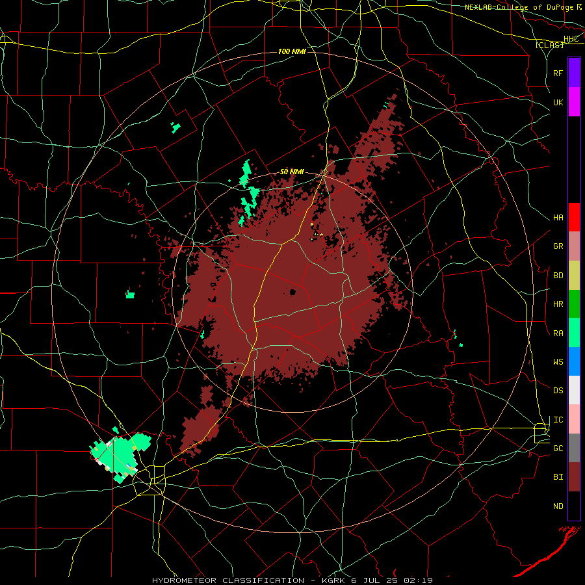585x585 pixels.
Task: Pick the HR green legend swatch
Action: click(574, 304)
